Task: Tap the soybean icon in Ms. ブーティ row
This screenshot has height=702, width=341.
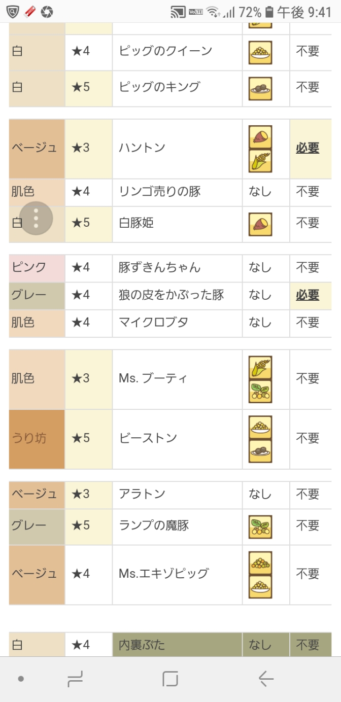Action: [260, 391]
